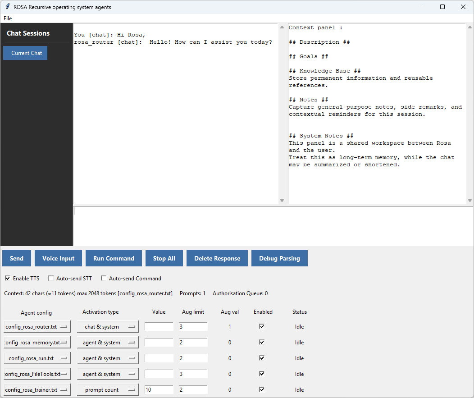Expand the chat & system activation dropdown
This screenshot has height=398, width=474.
(108, 327)
